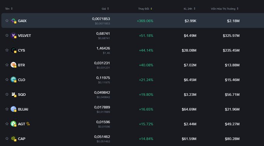Click the badge icon beside AGT
This screenshot has height=146, width=264.
coord(28,124)
